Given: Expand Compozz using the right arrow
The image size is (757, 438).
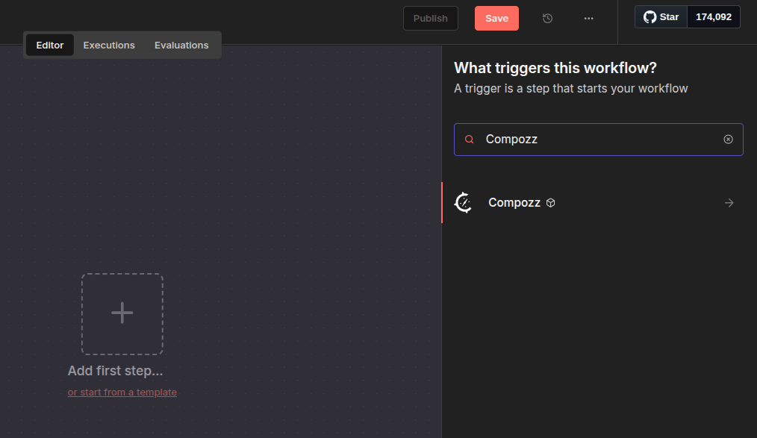Looking at the screenshot, I should [729, 203].
